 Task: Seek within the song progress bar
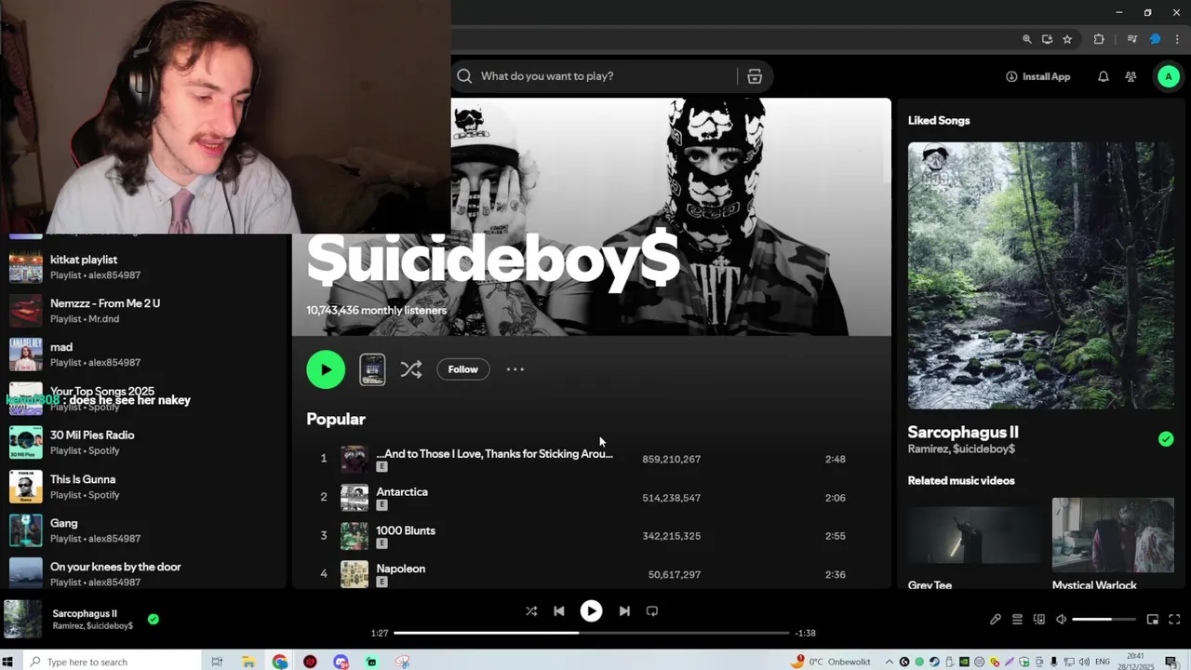click(591, 633)
